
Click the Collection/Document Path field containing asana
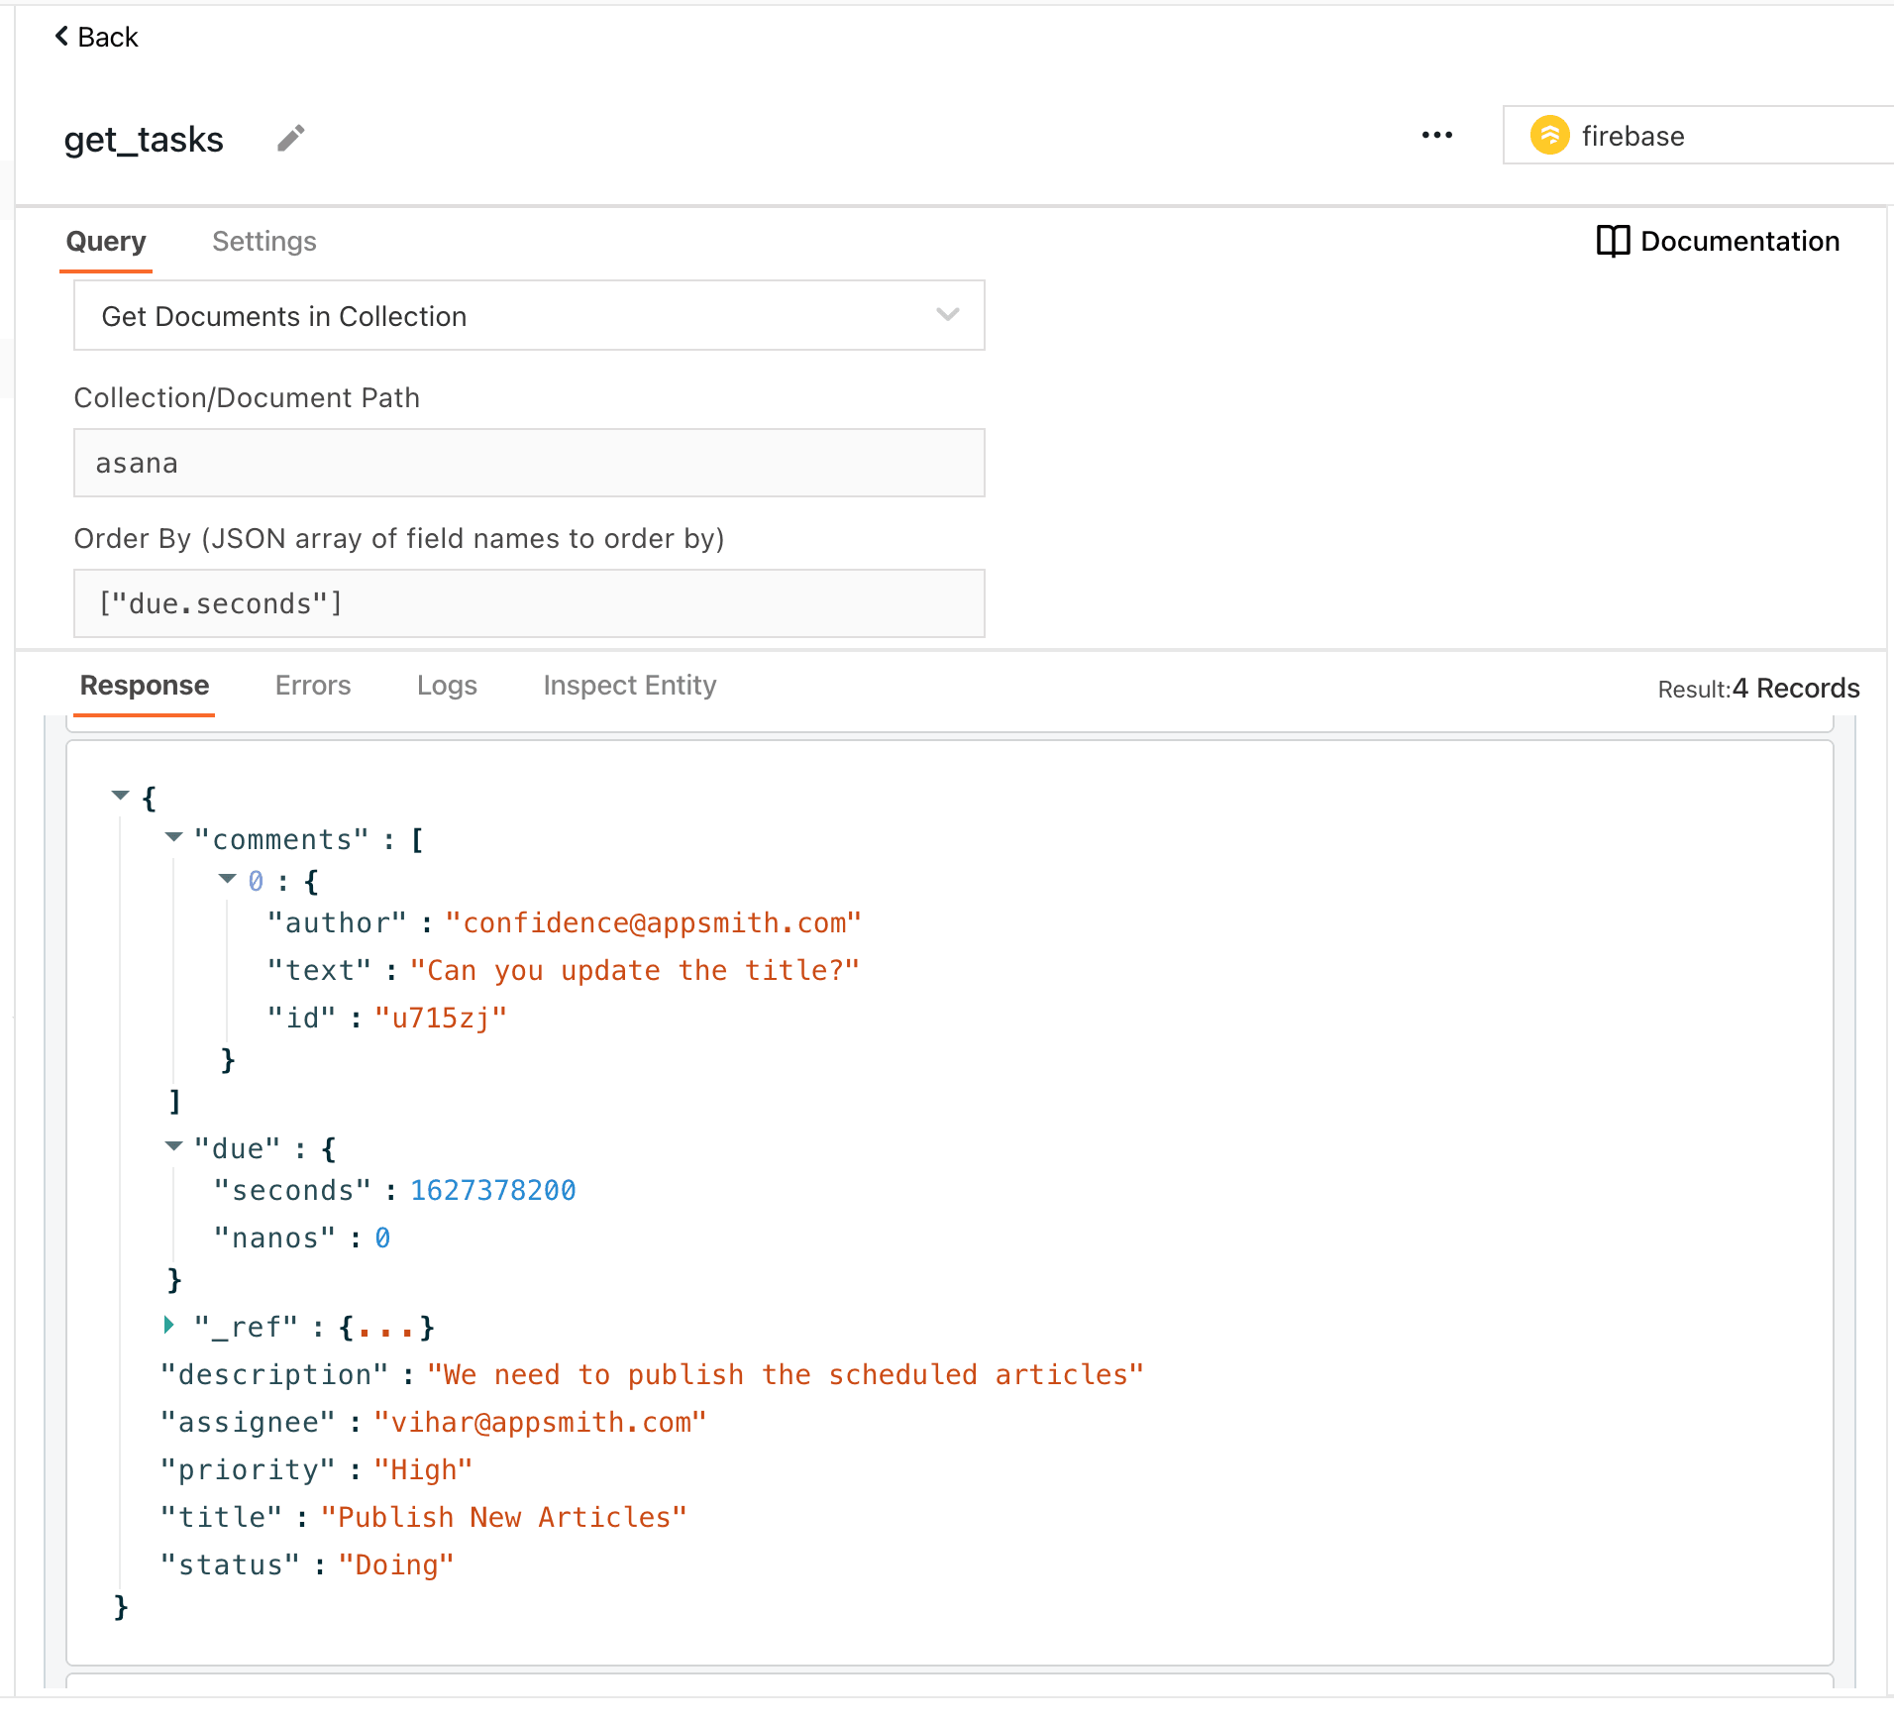click(x=529, y=463)
